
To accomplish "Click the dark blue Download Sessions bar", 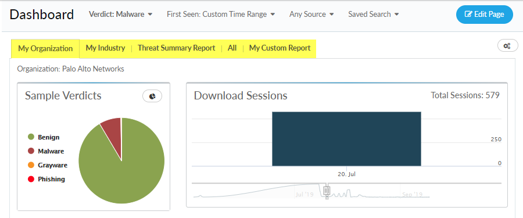I will pos(346,138).
